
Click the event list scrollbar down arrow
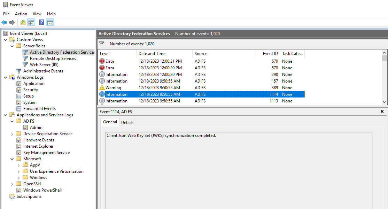[384, 102]
